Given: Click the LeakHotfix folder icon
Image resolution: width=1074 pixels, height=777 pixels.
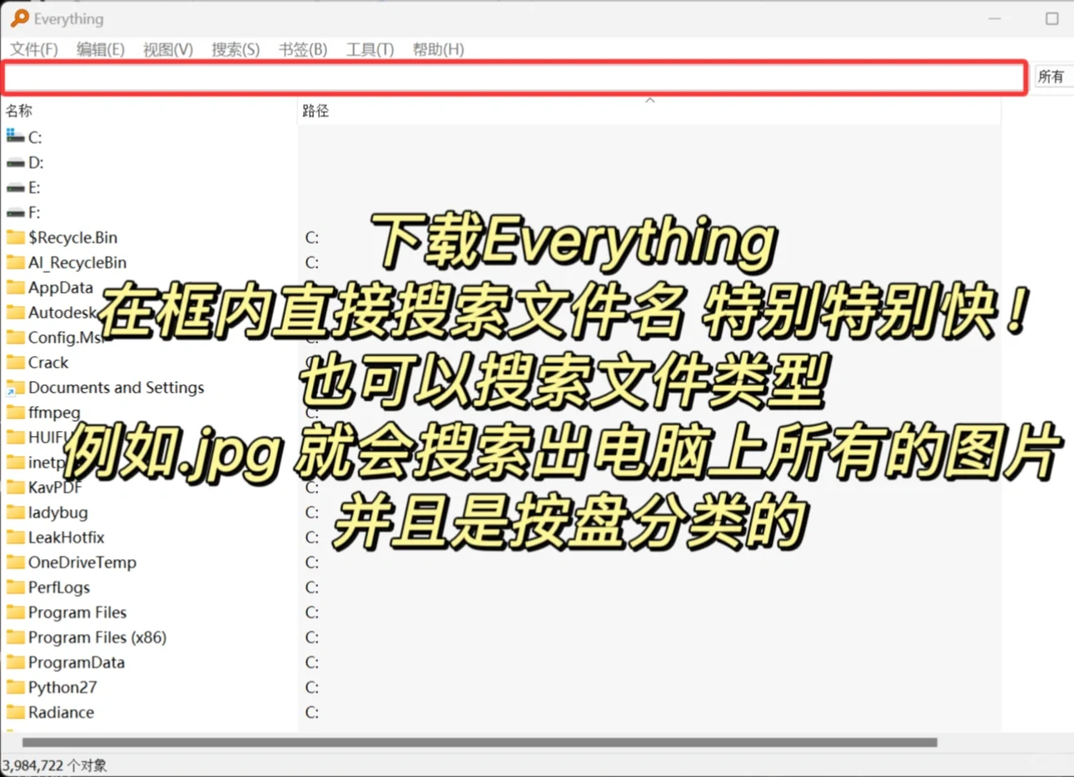Looking at the screenshot, I should [15, 537].
